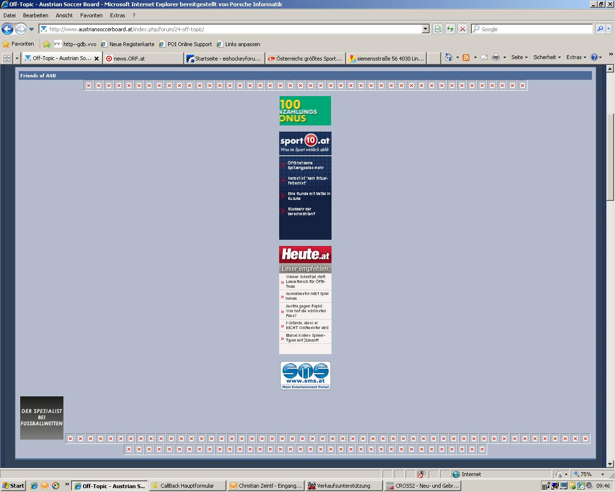Open 'Wiener Schnitzel statt Lammfleisch' article link
Image resolution: width=615 pixels, height=492 pixels.
click(x=306, y=282)
